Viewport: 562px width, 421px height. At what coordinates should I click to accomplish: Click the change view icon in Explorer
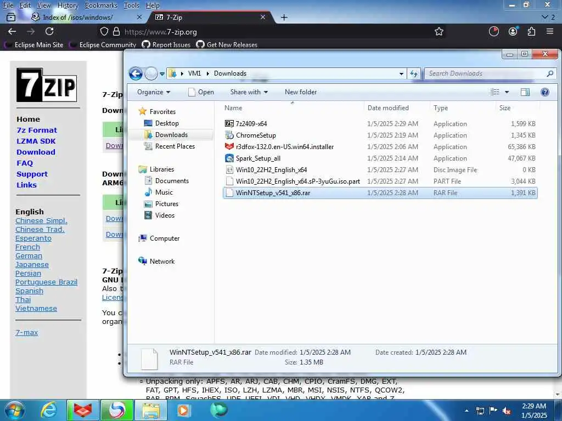click(x=494, y=92)
